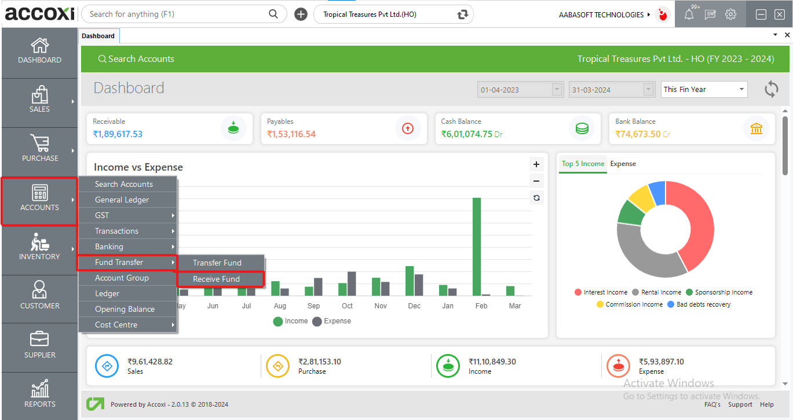Zoom in on Income vs Expense chart

[536, 164]
